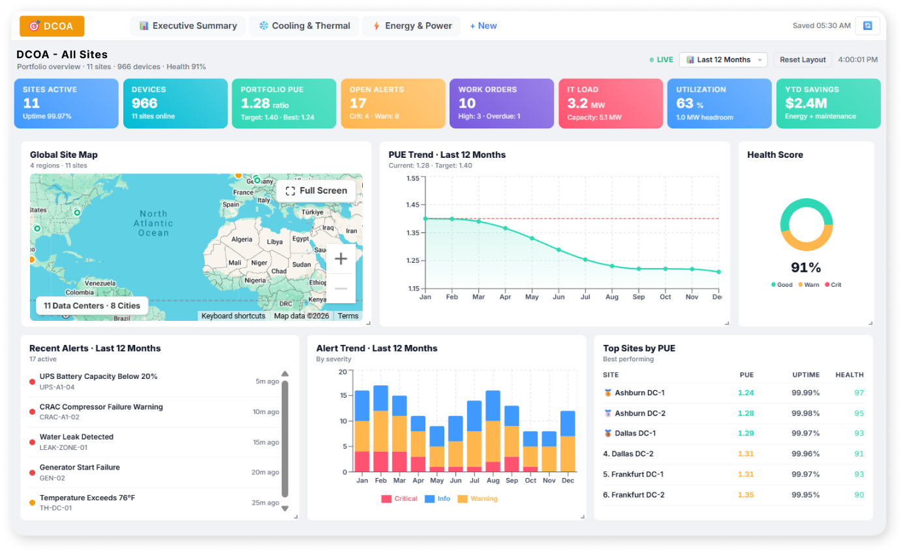Toggle the Info series in Alert Trend legend
903x553 pixels.
(x=438, y=499)
